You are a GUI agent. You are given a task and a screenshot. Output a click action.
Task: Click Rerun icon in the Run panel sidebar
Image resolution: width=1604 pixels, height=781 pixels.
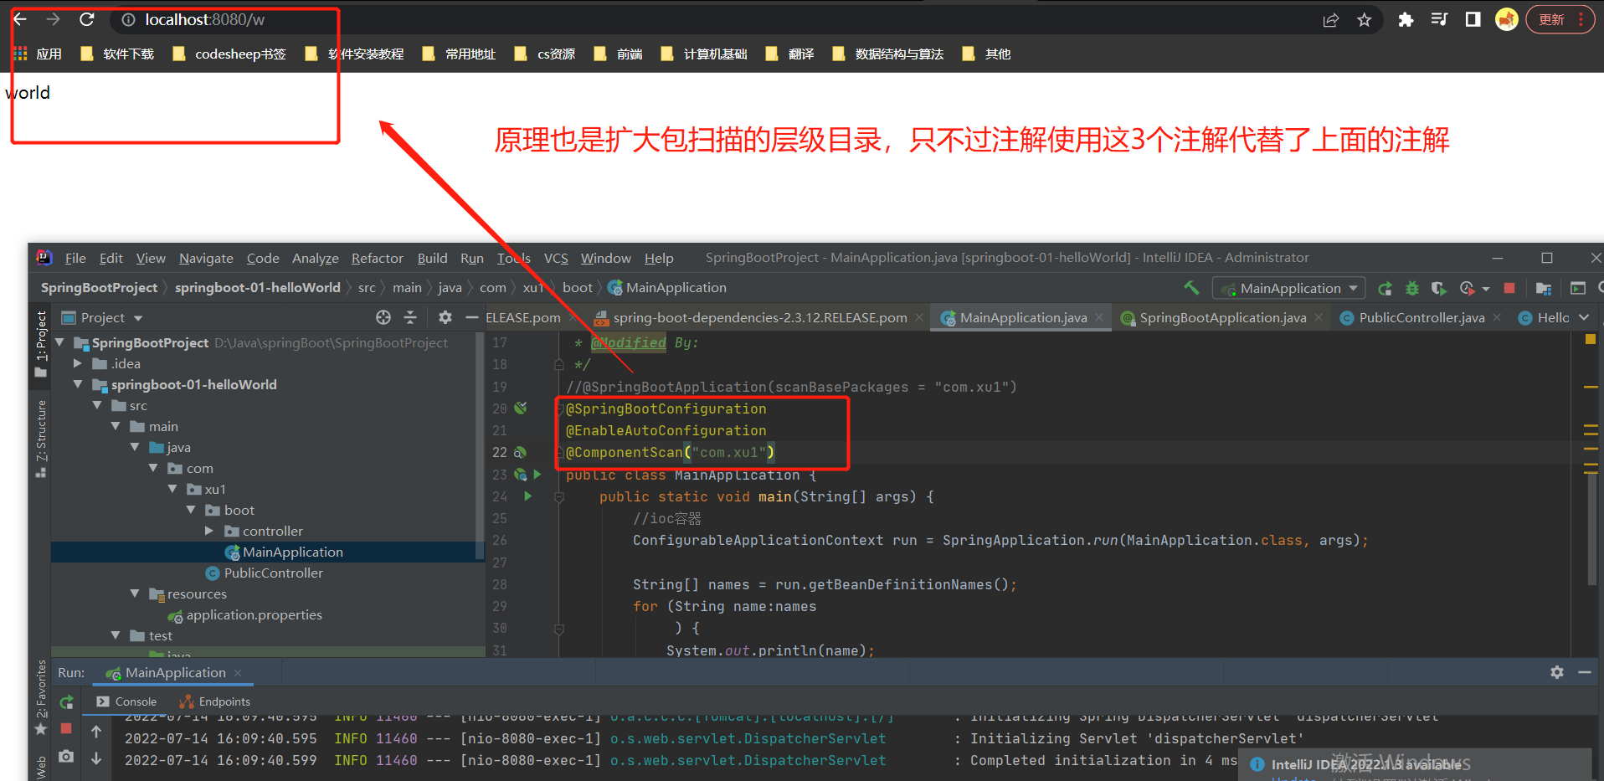[67, 702]
